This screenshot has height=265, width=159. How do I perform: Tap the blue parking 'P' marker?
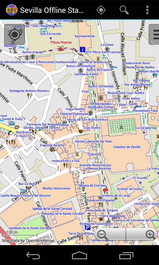tap(87, 228)
